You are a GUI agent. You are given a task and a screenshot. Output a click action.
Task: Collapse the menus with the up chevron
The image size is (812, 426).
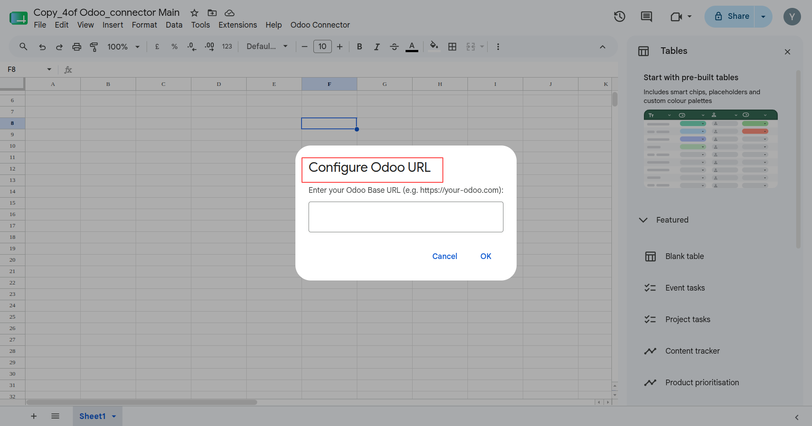click(x=603, y=47)
